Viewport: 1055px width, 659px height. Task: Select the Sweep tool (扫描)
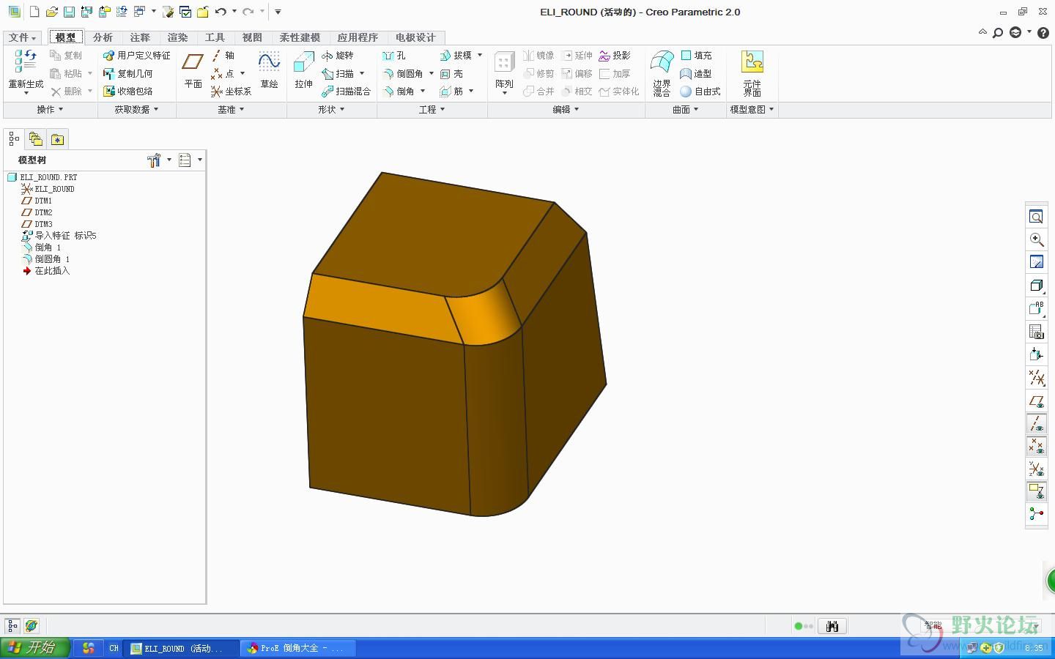pyautogui.click(x=338, y=73)
